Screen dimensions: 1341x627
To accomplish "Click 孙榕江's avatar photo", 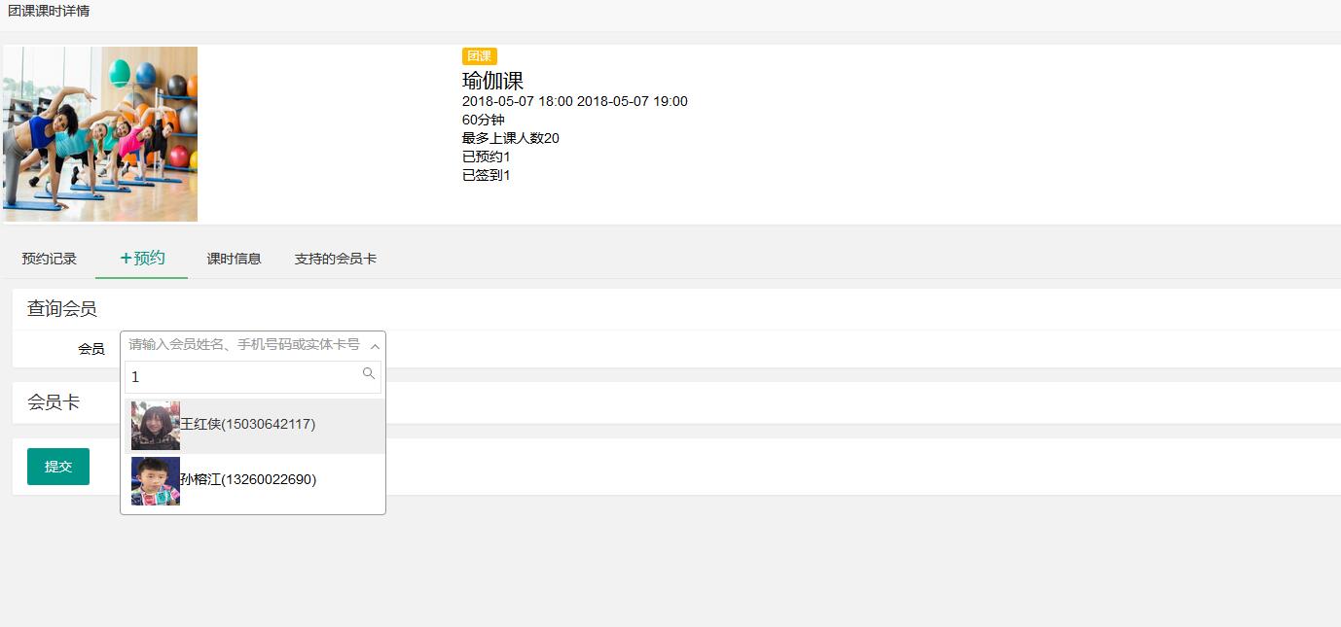I will (x=156, y=481).
